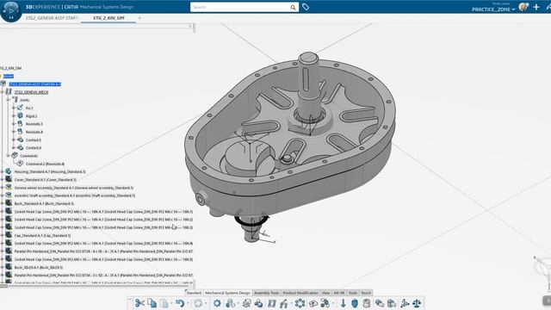
Task: Select the Revolute.4 joint in tree
Action: [x=34, y=132]
